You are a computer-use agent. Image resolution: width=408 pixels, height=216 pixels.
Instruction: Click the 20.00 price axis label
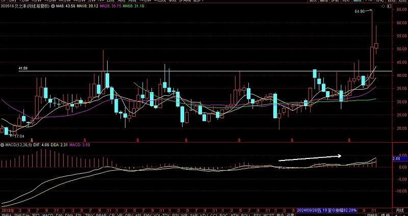[402, 128]
